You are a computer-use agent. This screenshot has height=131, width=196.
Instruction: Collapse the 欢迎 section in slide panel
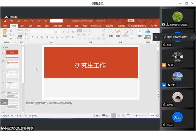tap(3, 47)
